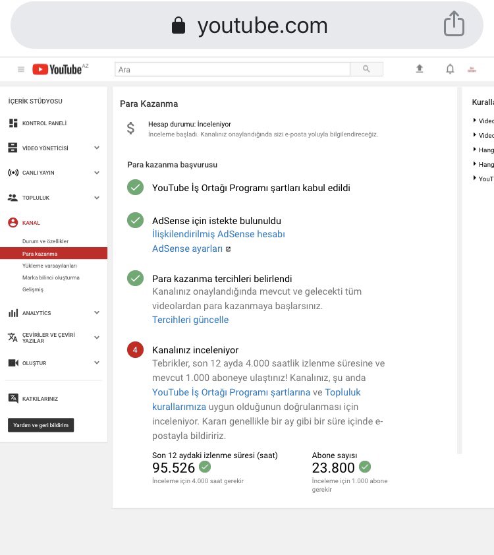Open Marka bilinci oluşturma item
494x555 pixels.
(x=51, y=277)
